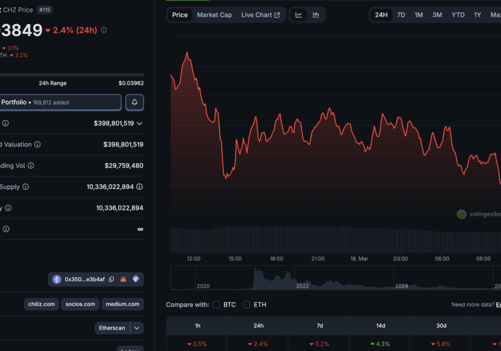Open the chiliz.com website link
Image resolution: width=501 pixels, height=351 pixels.
pyautogui.click(x=42, y=304)
